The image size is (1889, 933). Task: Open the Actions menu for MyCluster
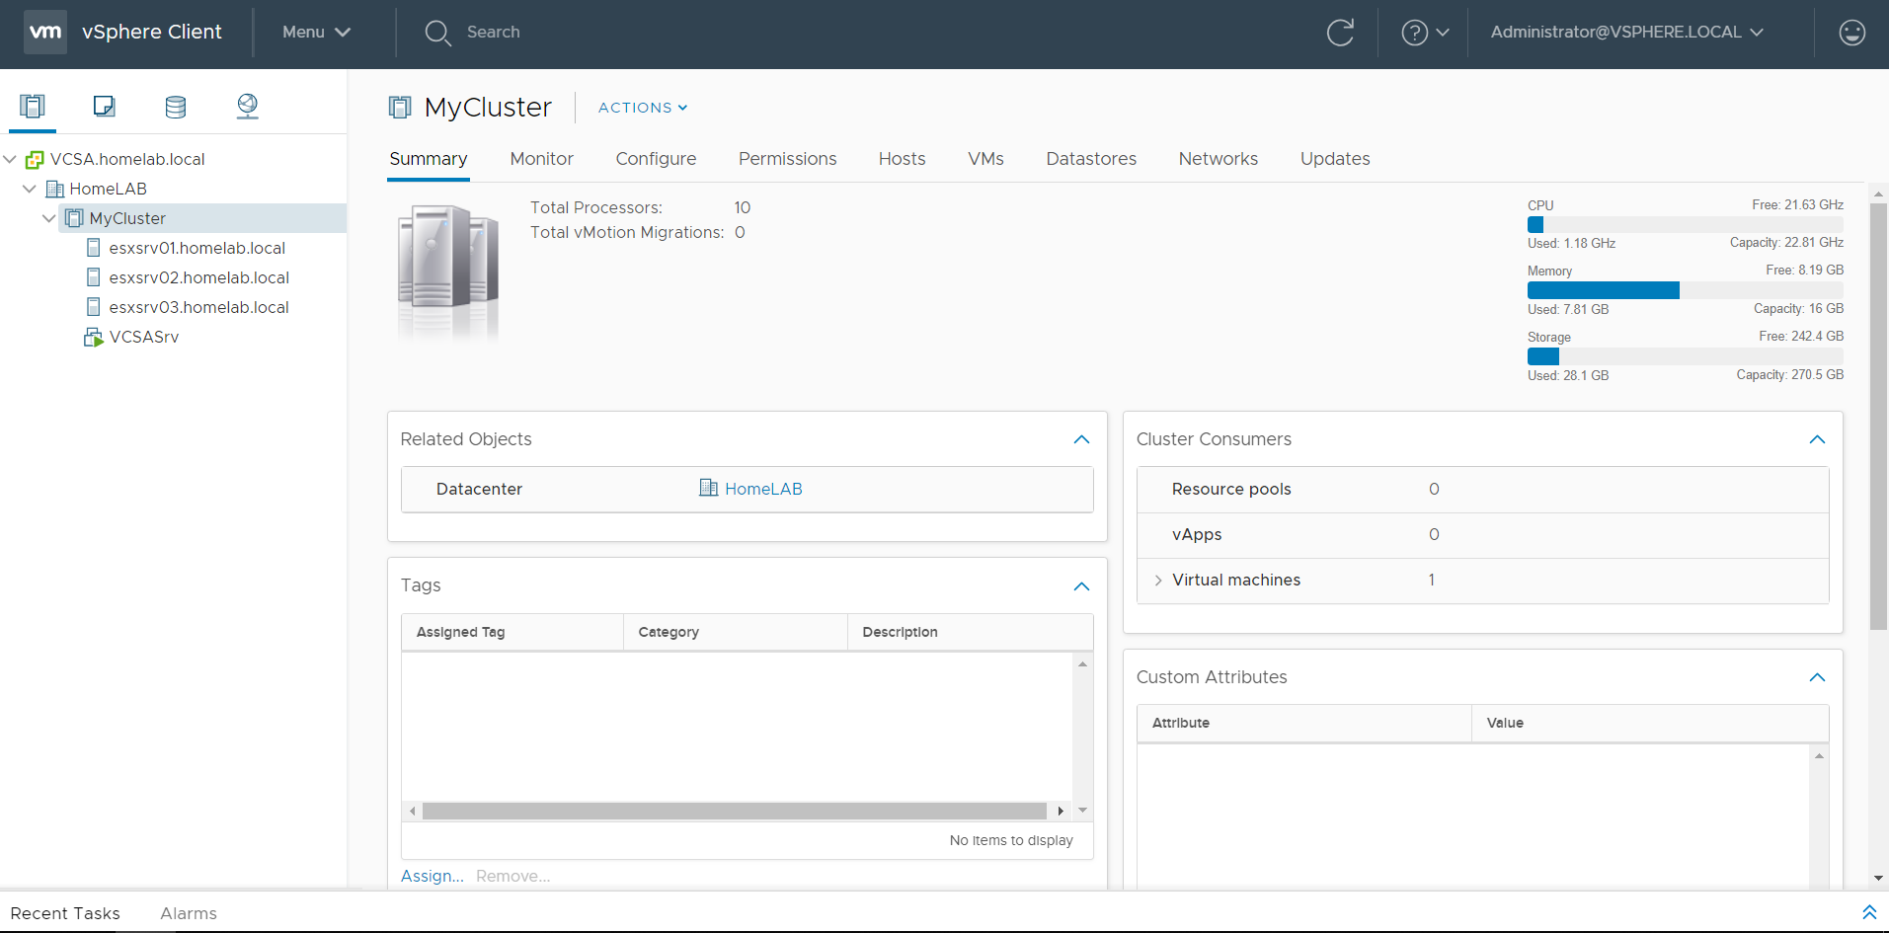641,108
